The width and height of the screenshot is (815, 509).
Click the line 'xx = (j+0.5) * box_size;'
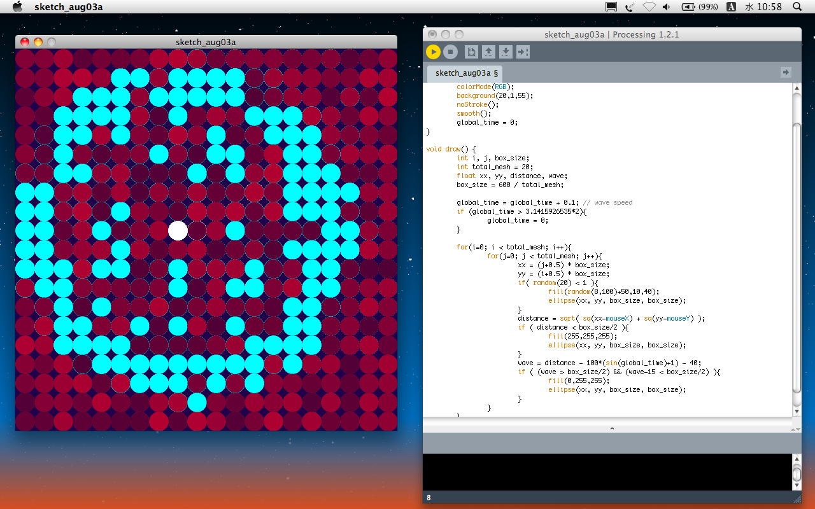(x=563, y=265)
